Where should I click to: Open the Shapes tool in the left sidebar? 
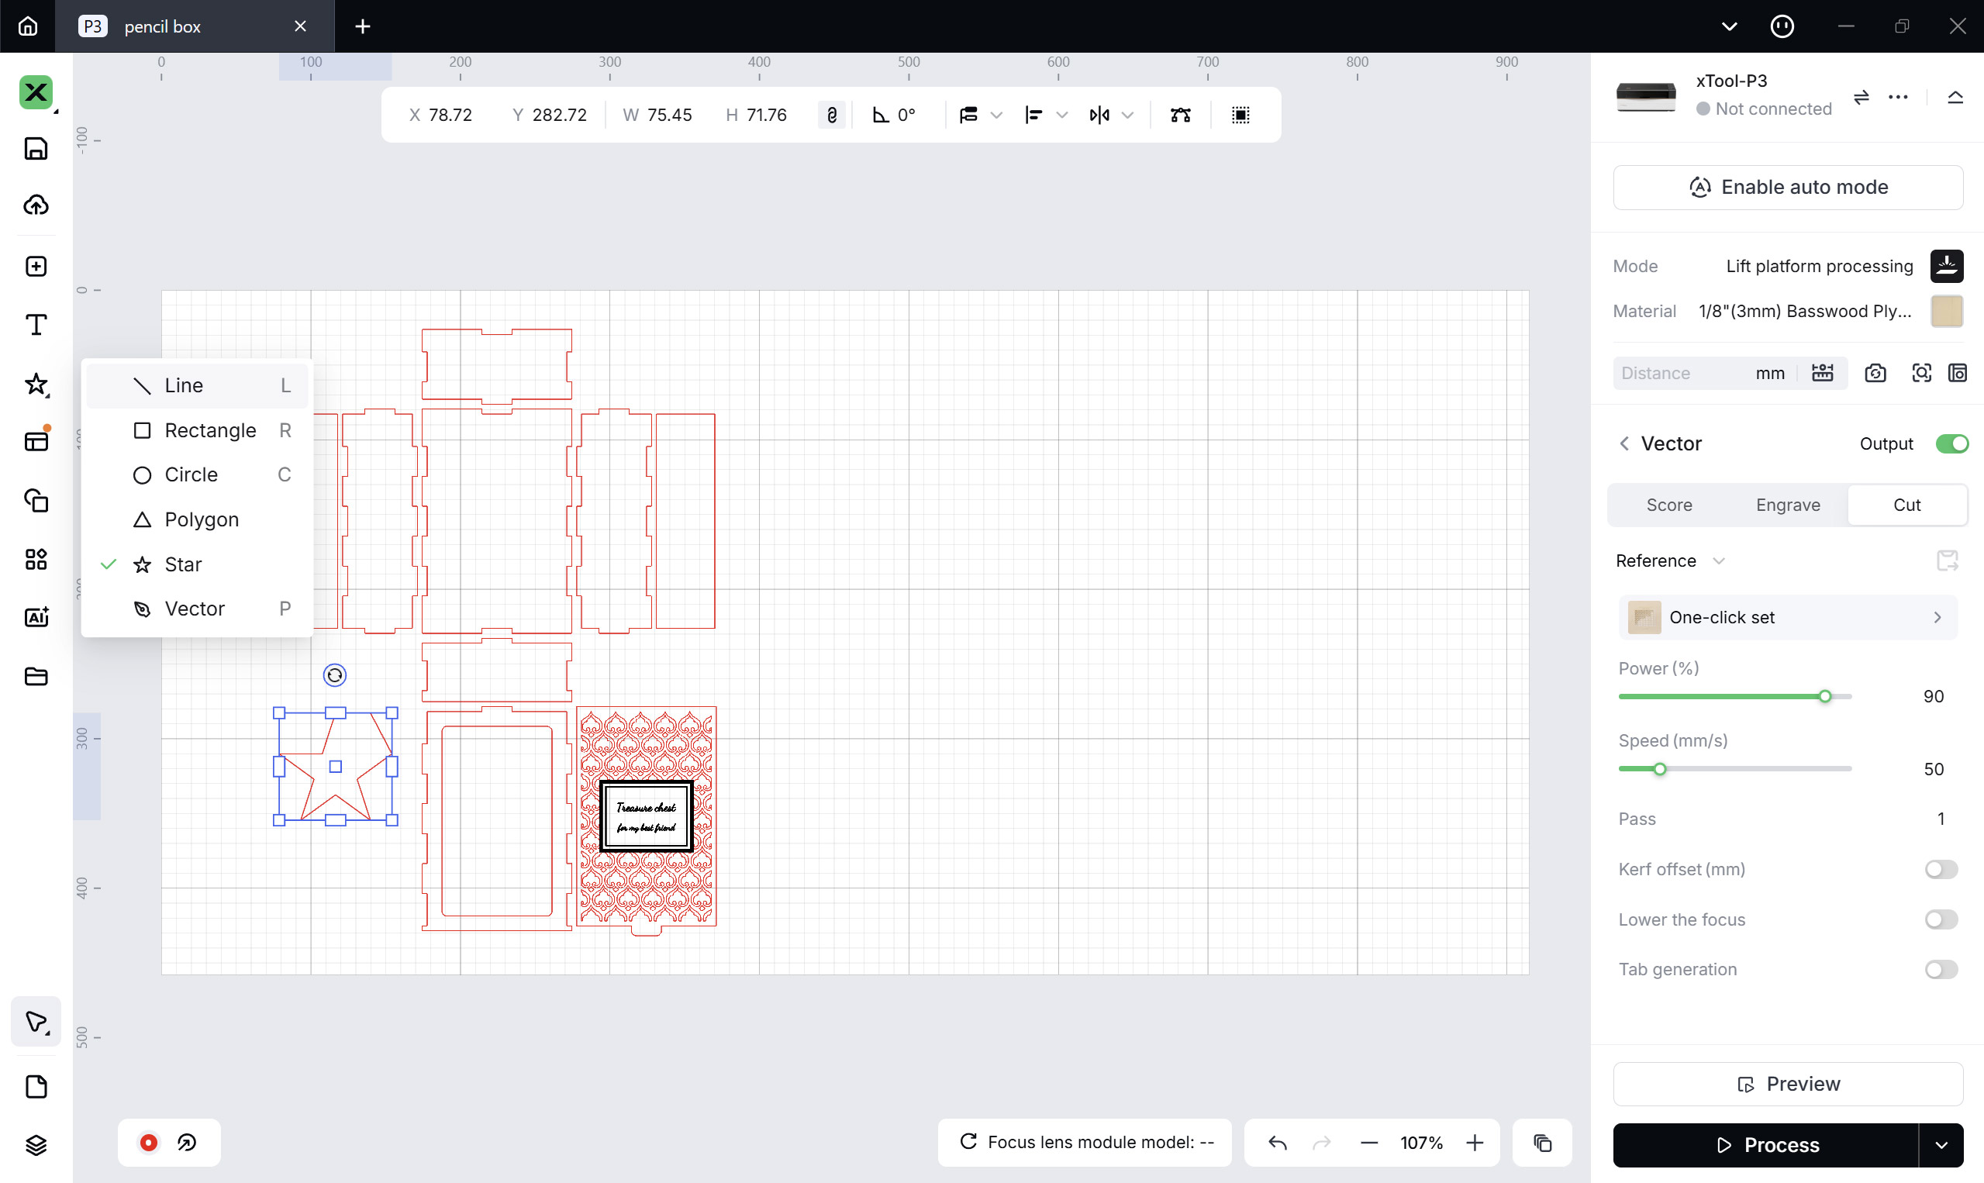coord(36,385)
